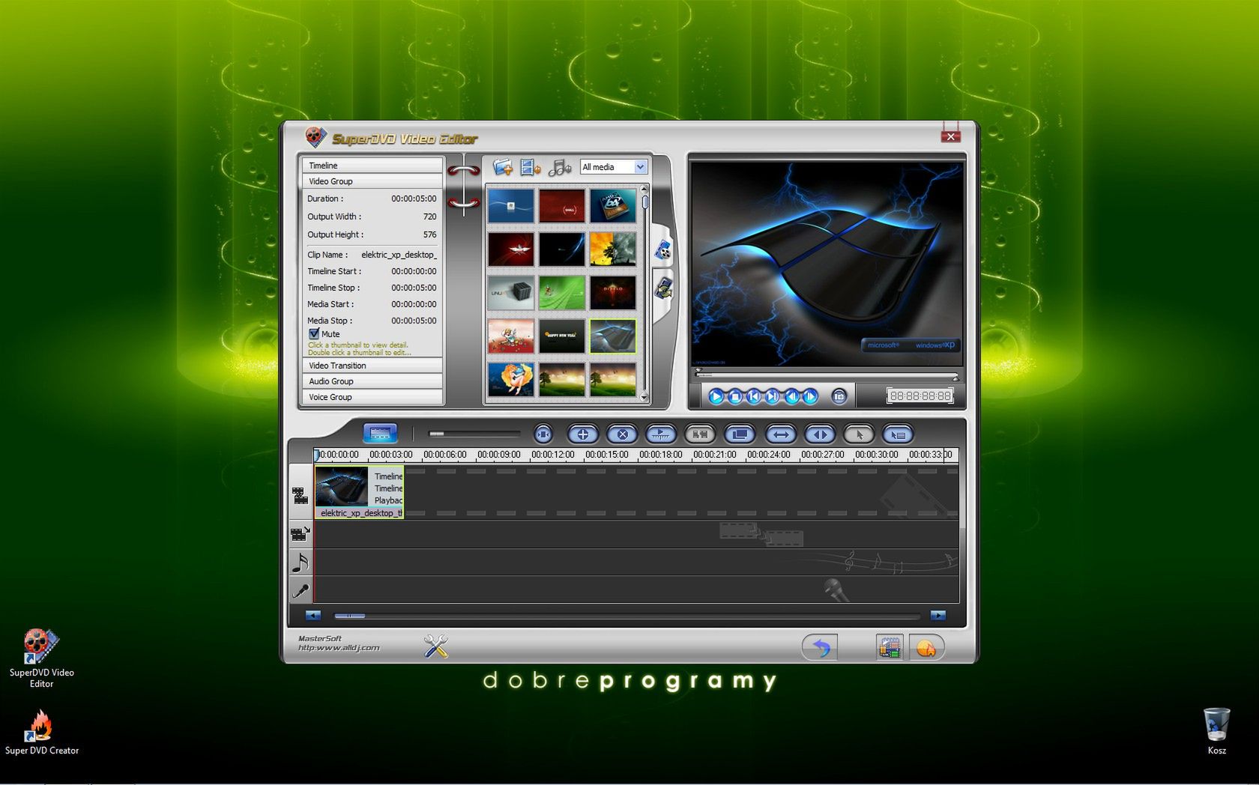This screenshot has height=785, width=1259.
Task: Stop the preview playback
Action: point(735,396)
